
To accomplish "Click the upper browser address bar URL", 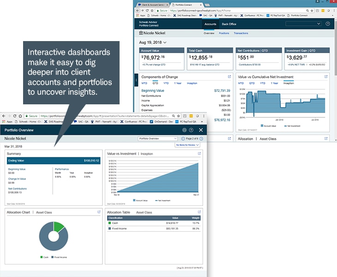I will [x=200, y=11].
